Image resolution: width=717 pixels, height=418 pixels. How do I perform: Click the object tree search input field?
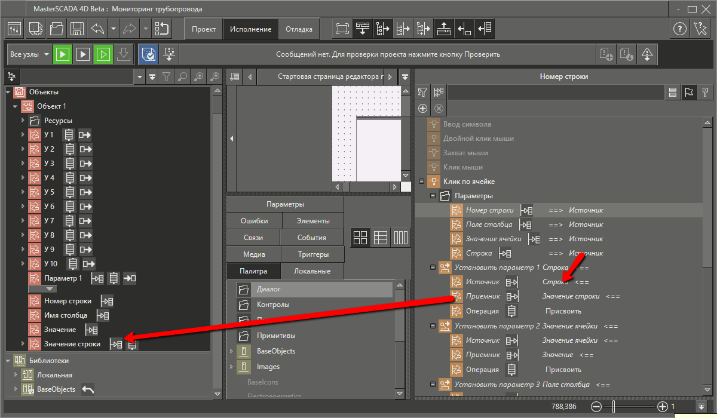coord(78,76)
